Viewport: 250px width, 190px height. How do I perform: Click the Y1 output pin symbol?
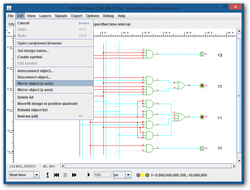(x=203, y=117)
